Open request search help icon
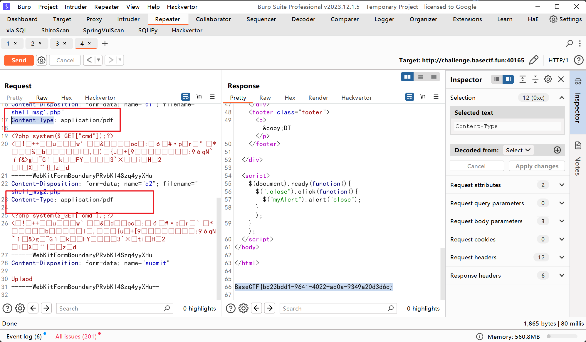This screenshot has height=342, width=586. [7, 308]
